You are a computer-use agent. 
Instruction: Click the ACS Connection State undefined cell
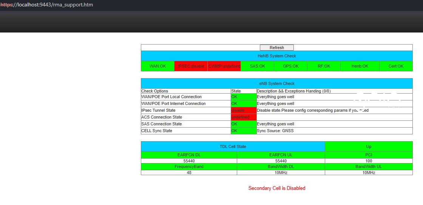click(x=243, y=117)
